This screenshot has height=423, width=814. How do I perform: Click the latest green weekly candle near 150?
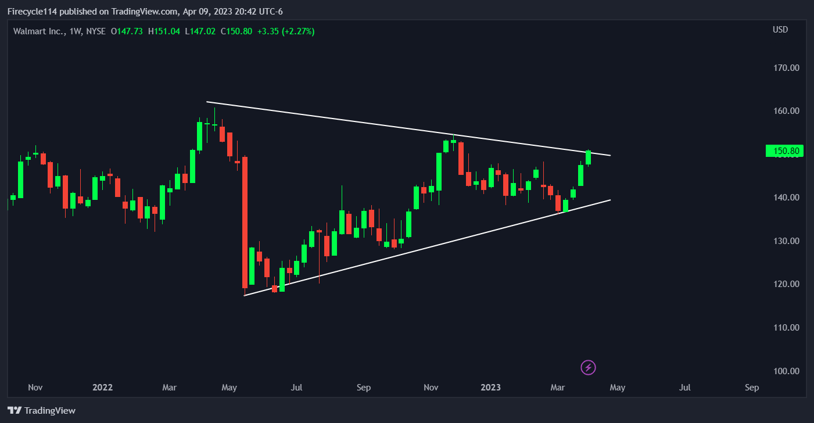(588, 157)
